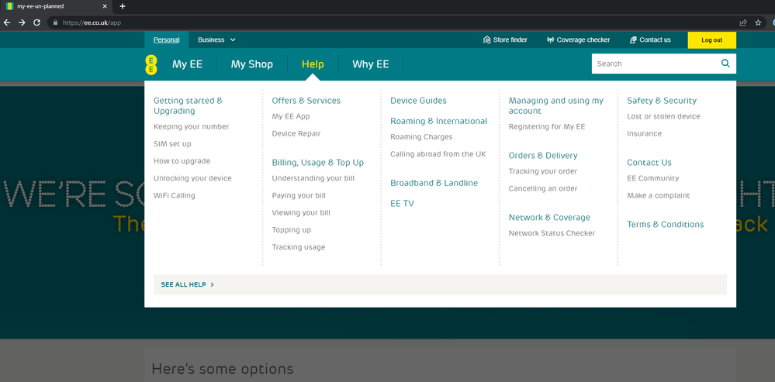Image resolution: width=775 pixels, height=382 pixels.
Task: Click the Help menu item
Action: coord(313,64)
